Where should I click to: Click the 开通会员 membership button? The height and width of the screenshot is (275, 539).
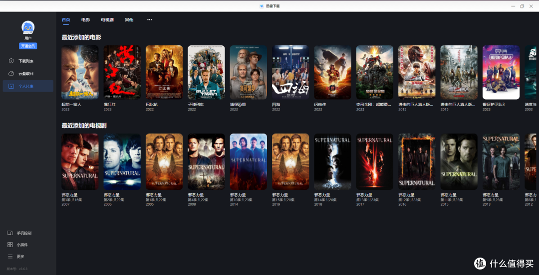pyautogui.click(x=28, y=46)
